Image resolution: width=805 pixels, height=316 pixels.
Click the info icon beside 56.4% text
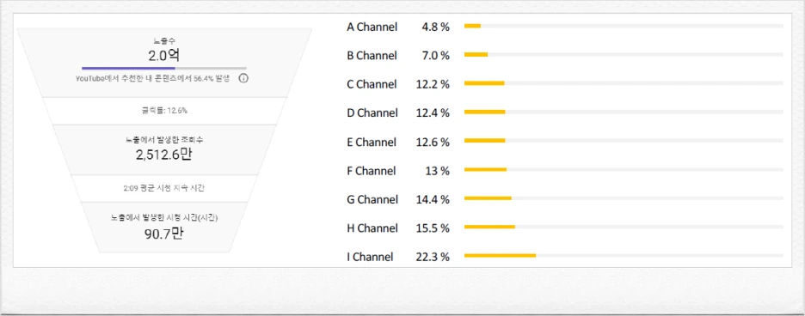coord(244,78)
